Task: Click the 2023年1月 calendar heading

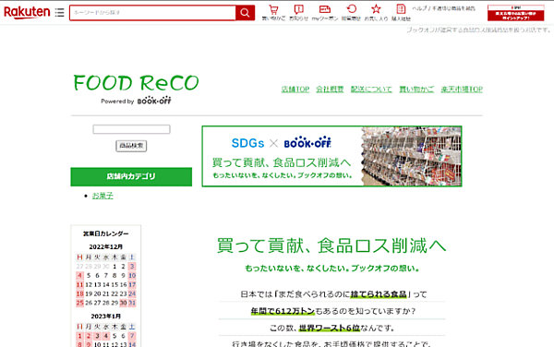Action: (x=106, y=317)
